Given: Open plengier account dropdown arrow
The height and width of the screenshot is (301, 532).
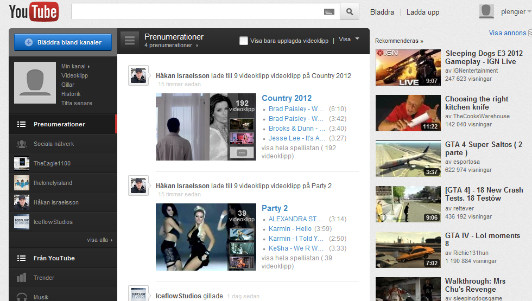Looking at the screenshot, I should point(529,12).
